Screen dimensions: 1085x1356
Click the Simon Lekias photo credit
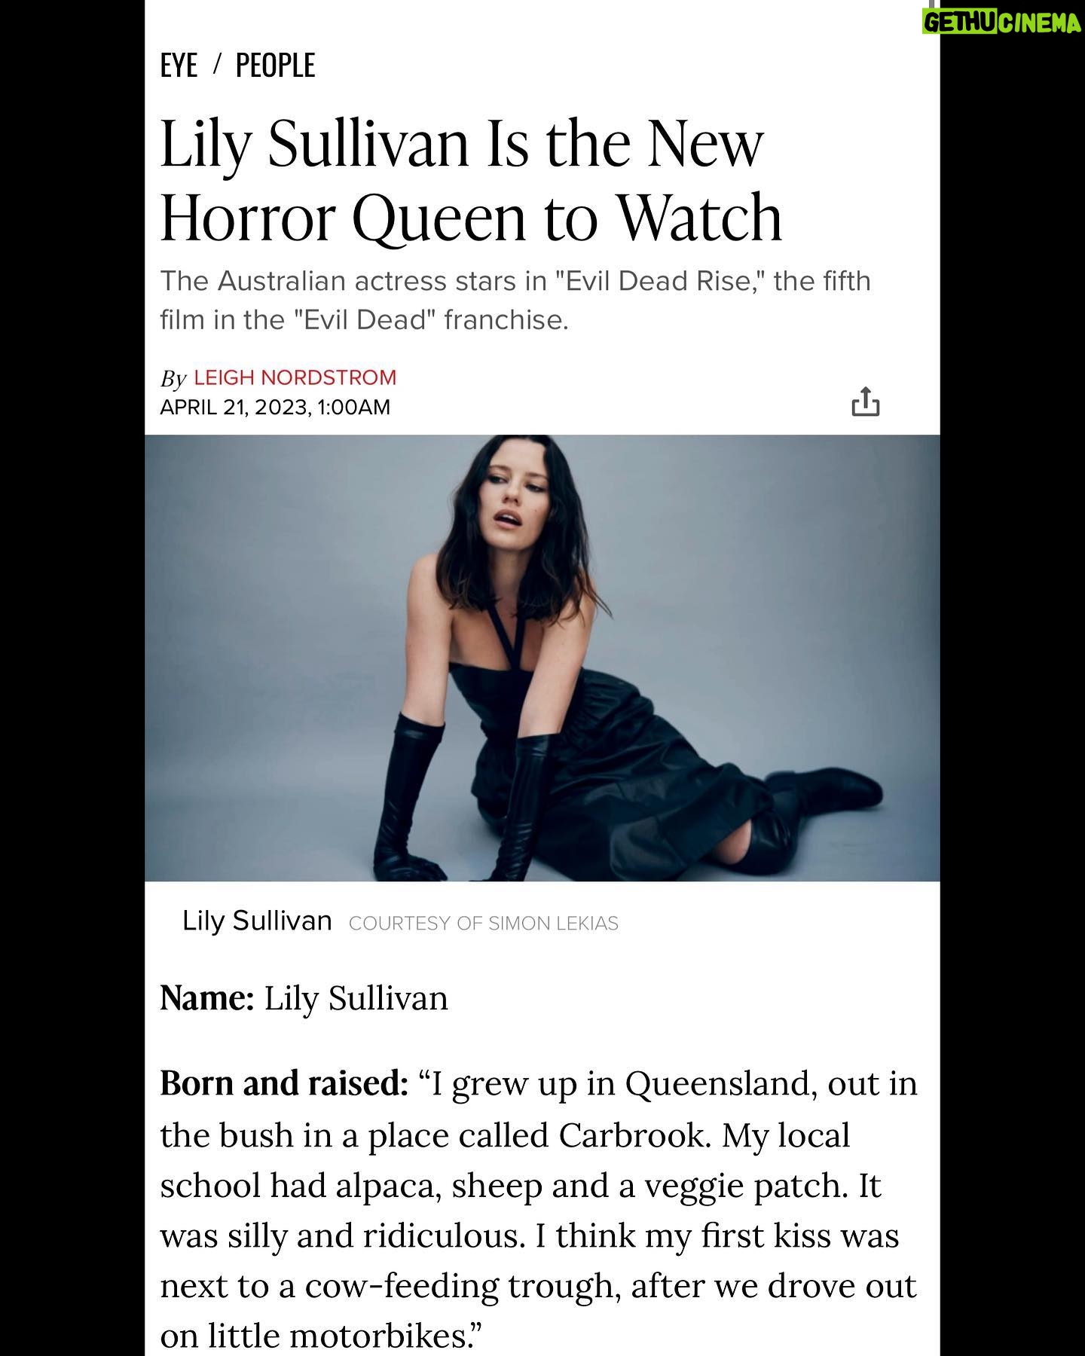pos(483,924)
